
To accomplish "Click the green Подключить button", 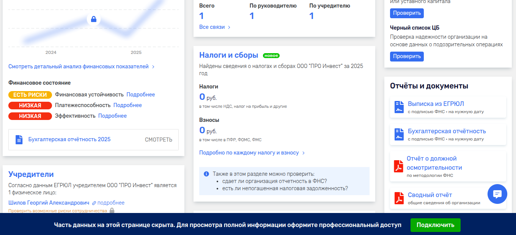I will pyautogui.click(x=435, y=225).
